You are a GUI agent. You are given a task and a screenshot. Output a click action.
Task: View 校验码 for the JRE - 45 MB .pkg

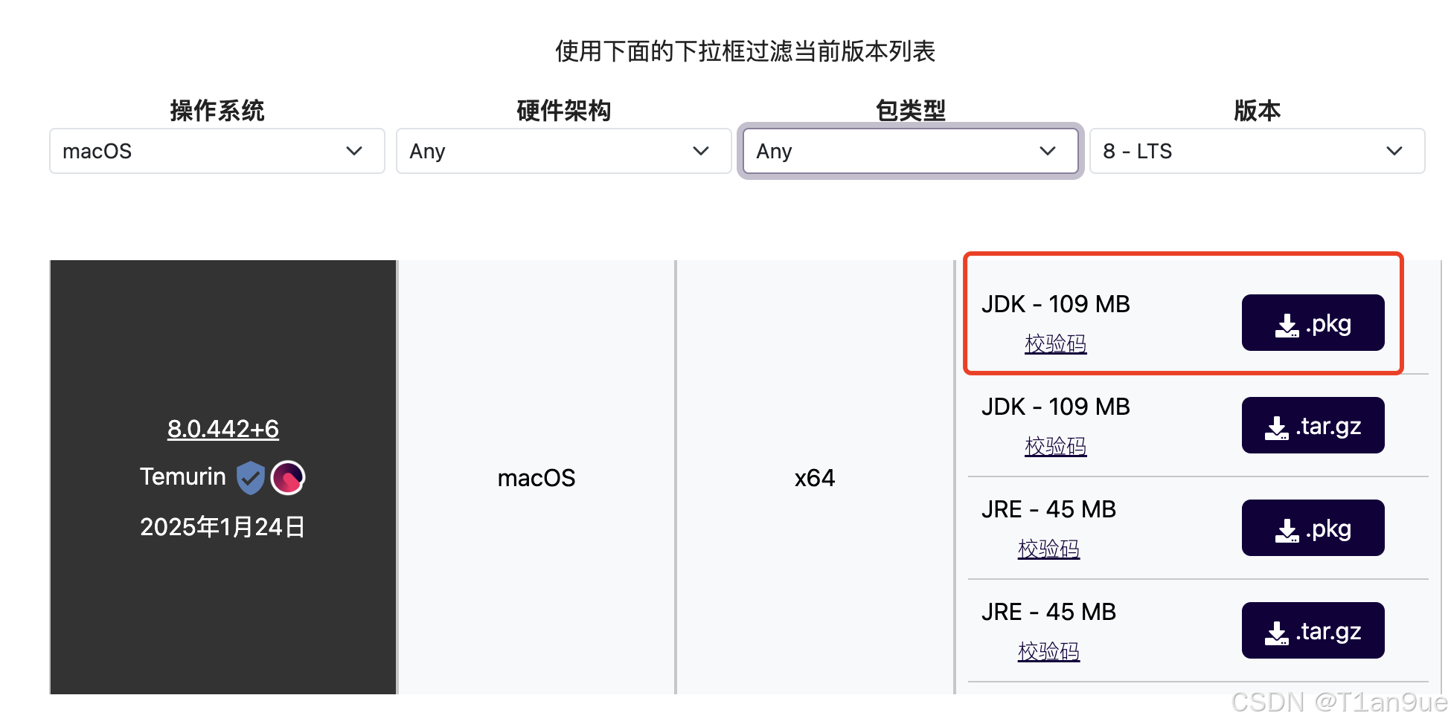click(x=1048, y=548)
